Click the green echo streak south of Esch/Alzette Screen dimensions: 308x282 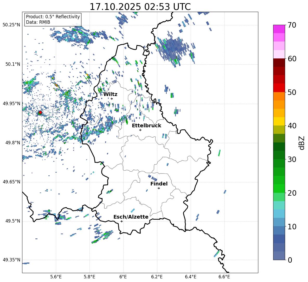click(x=102, y=237)
